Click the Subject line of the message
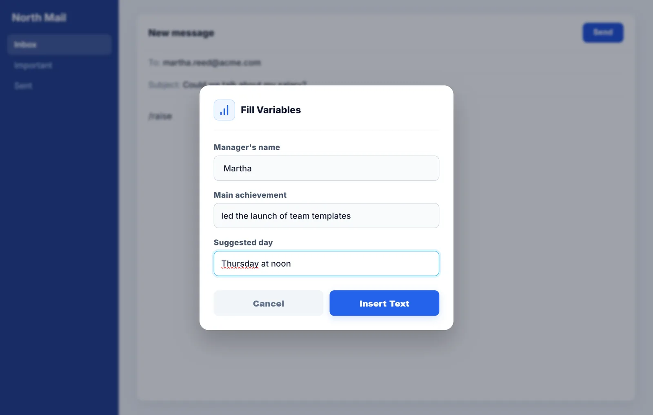 click(227, 84)
